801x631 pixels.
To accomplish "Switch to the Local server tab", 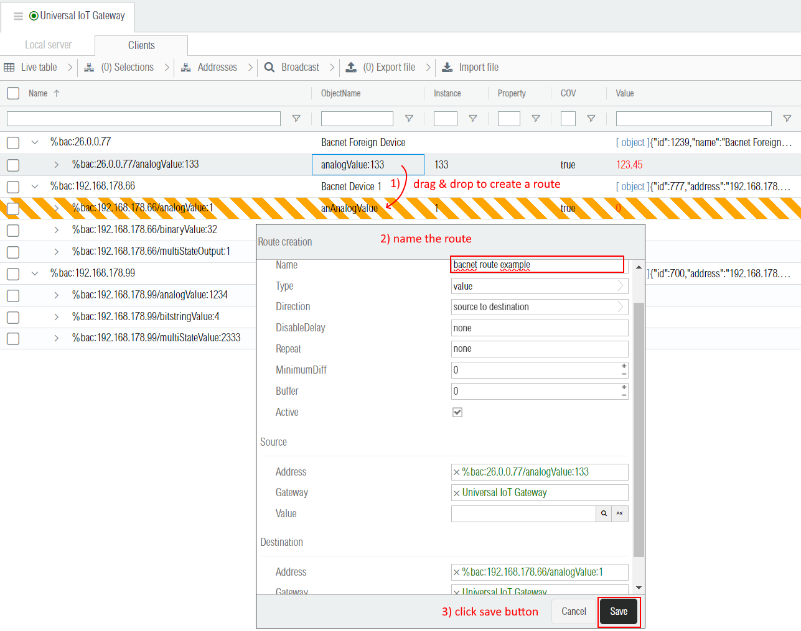I will (48, 45).
